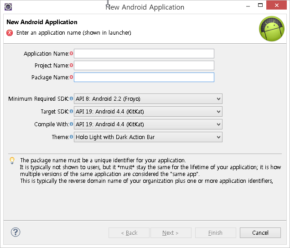This screenshot has height=248, width=290.
Task: Open the Compile With dropdown
Action: pyautogui.click(x=148, y=124)
